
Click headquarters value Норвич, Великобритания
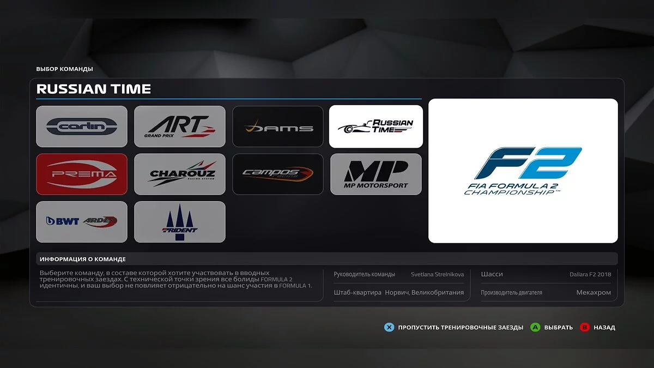point(424,292)
